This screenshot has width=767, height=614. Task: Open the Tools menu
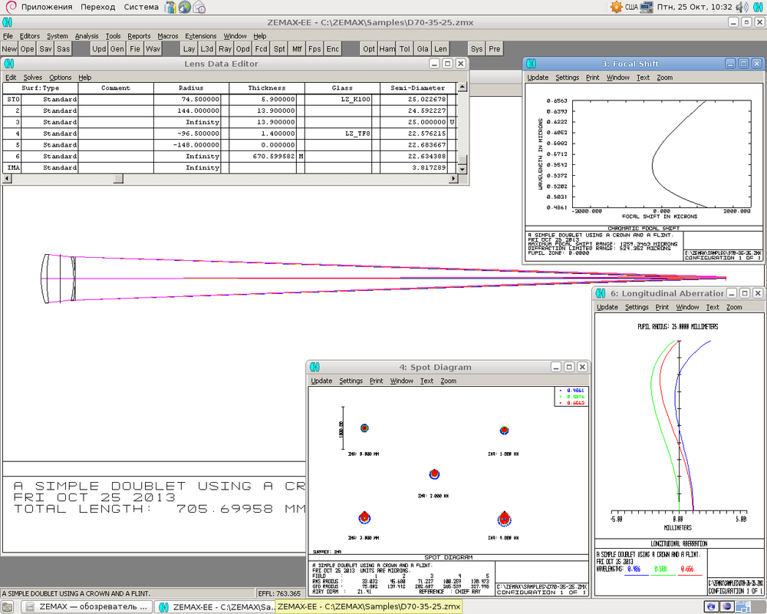coord(113,36)
